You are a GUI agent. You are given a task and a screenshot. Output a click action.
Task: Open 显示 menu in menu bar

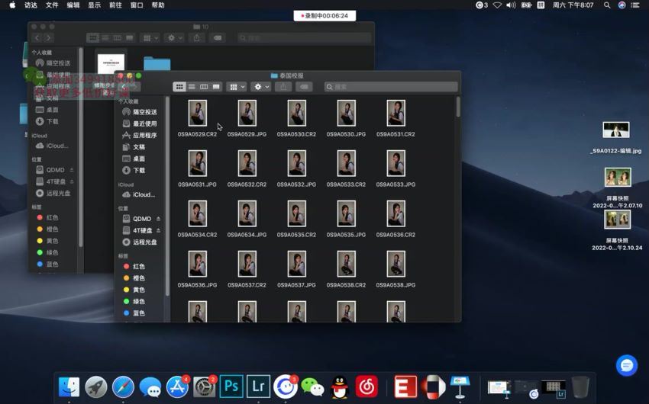pyautogui.click(x=94, y=5)
